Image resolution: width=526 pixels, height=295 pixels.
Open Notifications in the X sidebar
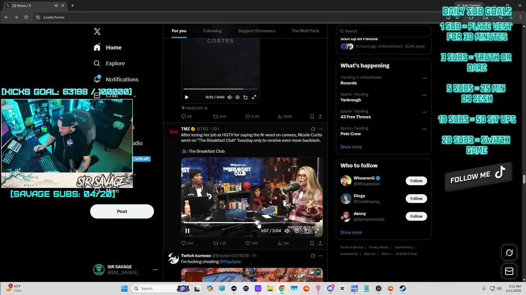116,79
